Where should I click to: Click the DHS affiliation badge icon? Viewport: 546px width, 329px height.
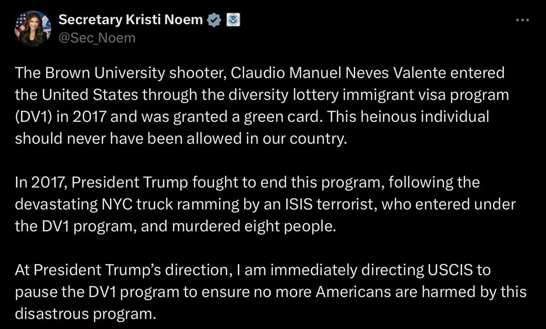233,20
